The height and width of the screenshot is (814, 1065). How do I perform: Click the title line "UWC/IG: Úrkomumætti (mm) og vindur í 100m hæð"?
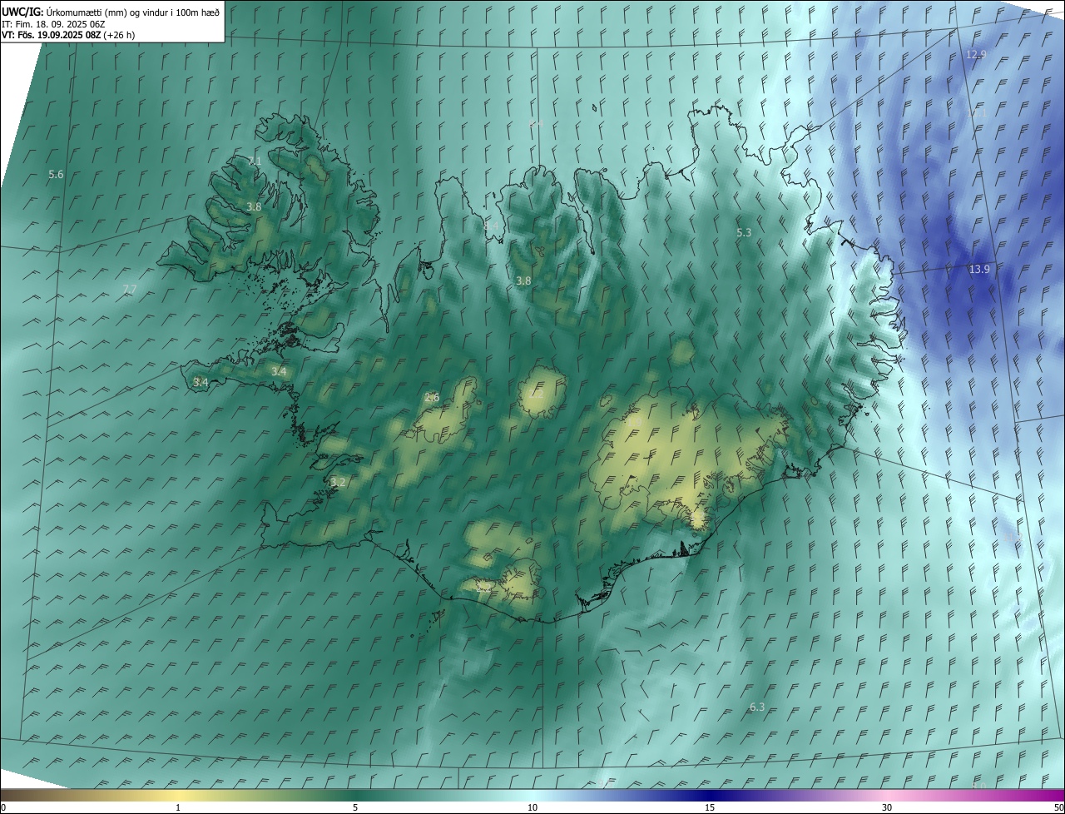[x=111, y=12]
